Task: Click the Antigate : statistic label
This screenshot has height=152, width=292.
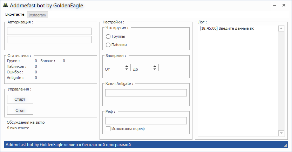Action: pyautogui.click(x=15, y=78)
